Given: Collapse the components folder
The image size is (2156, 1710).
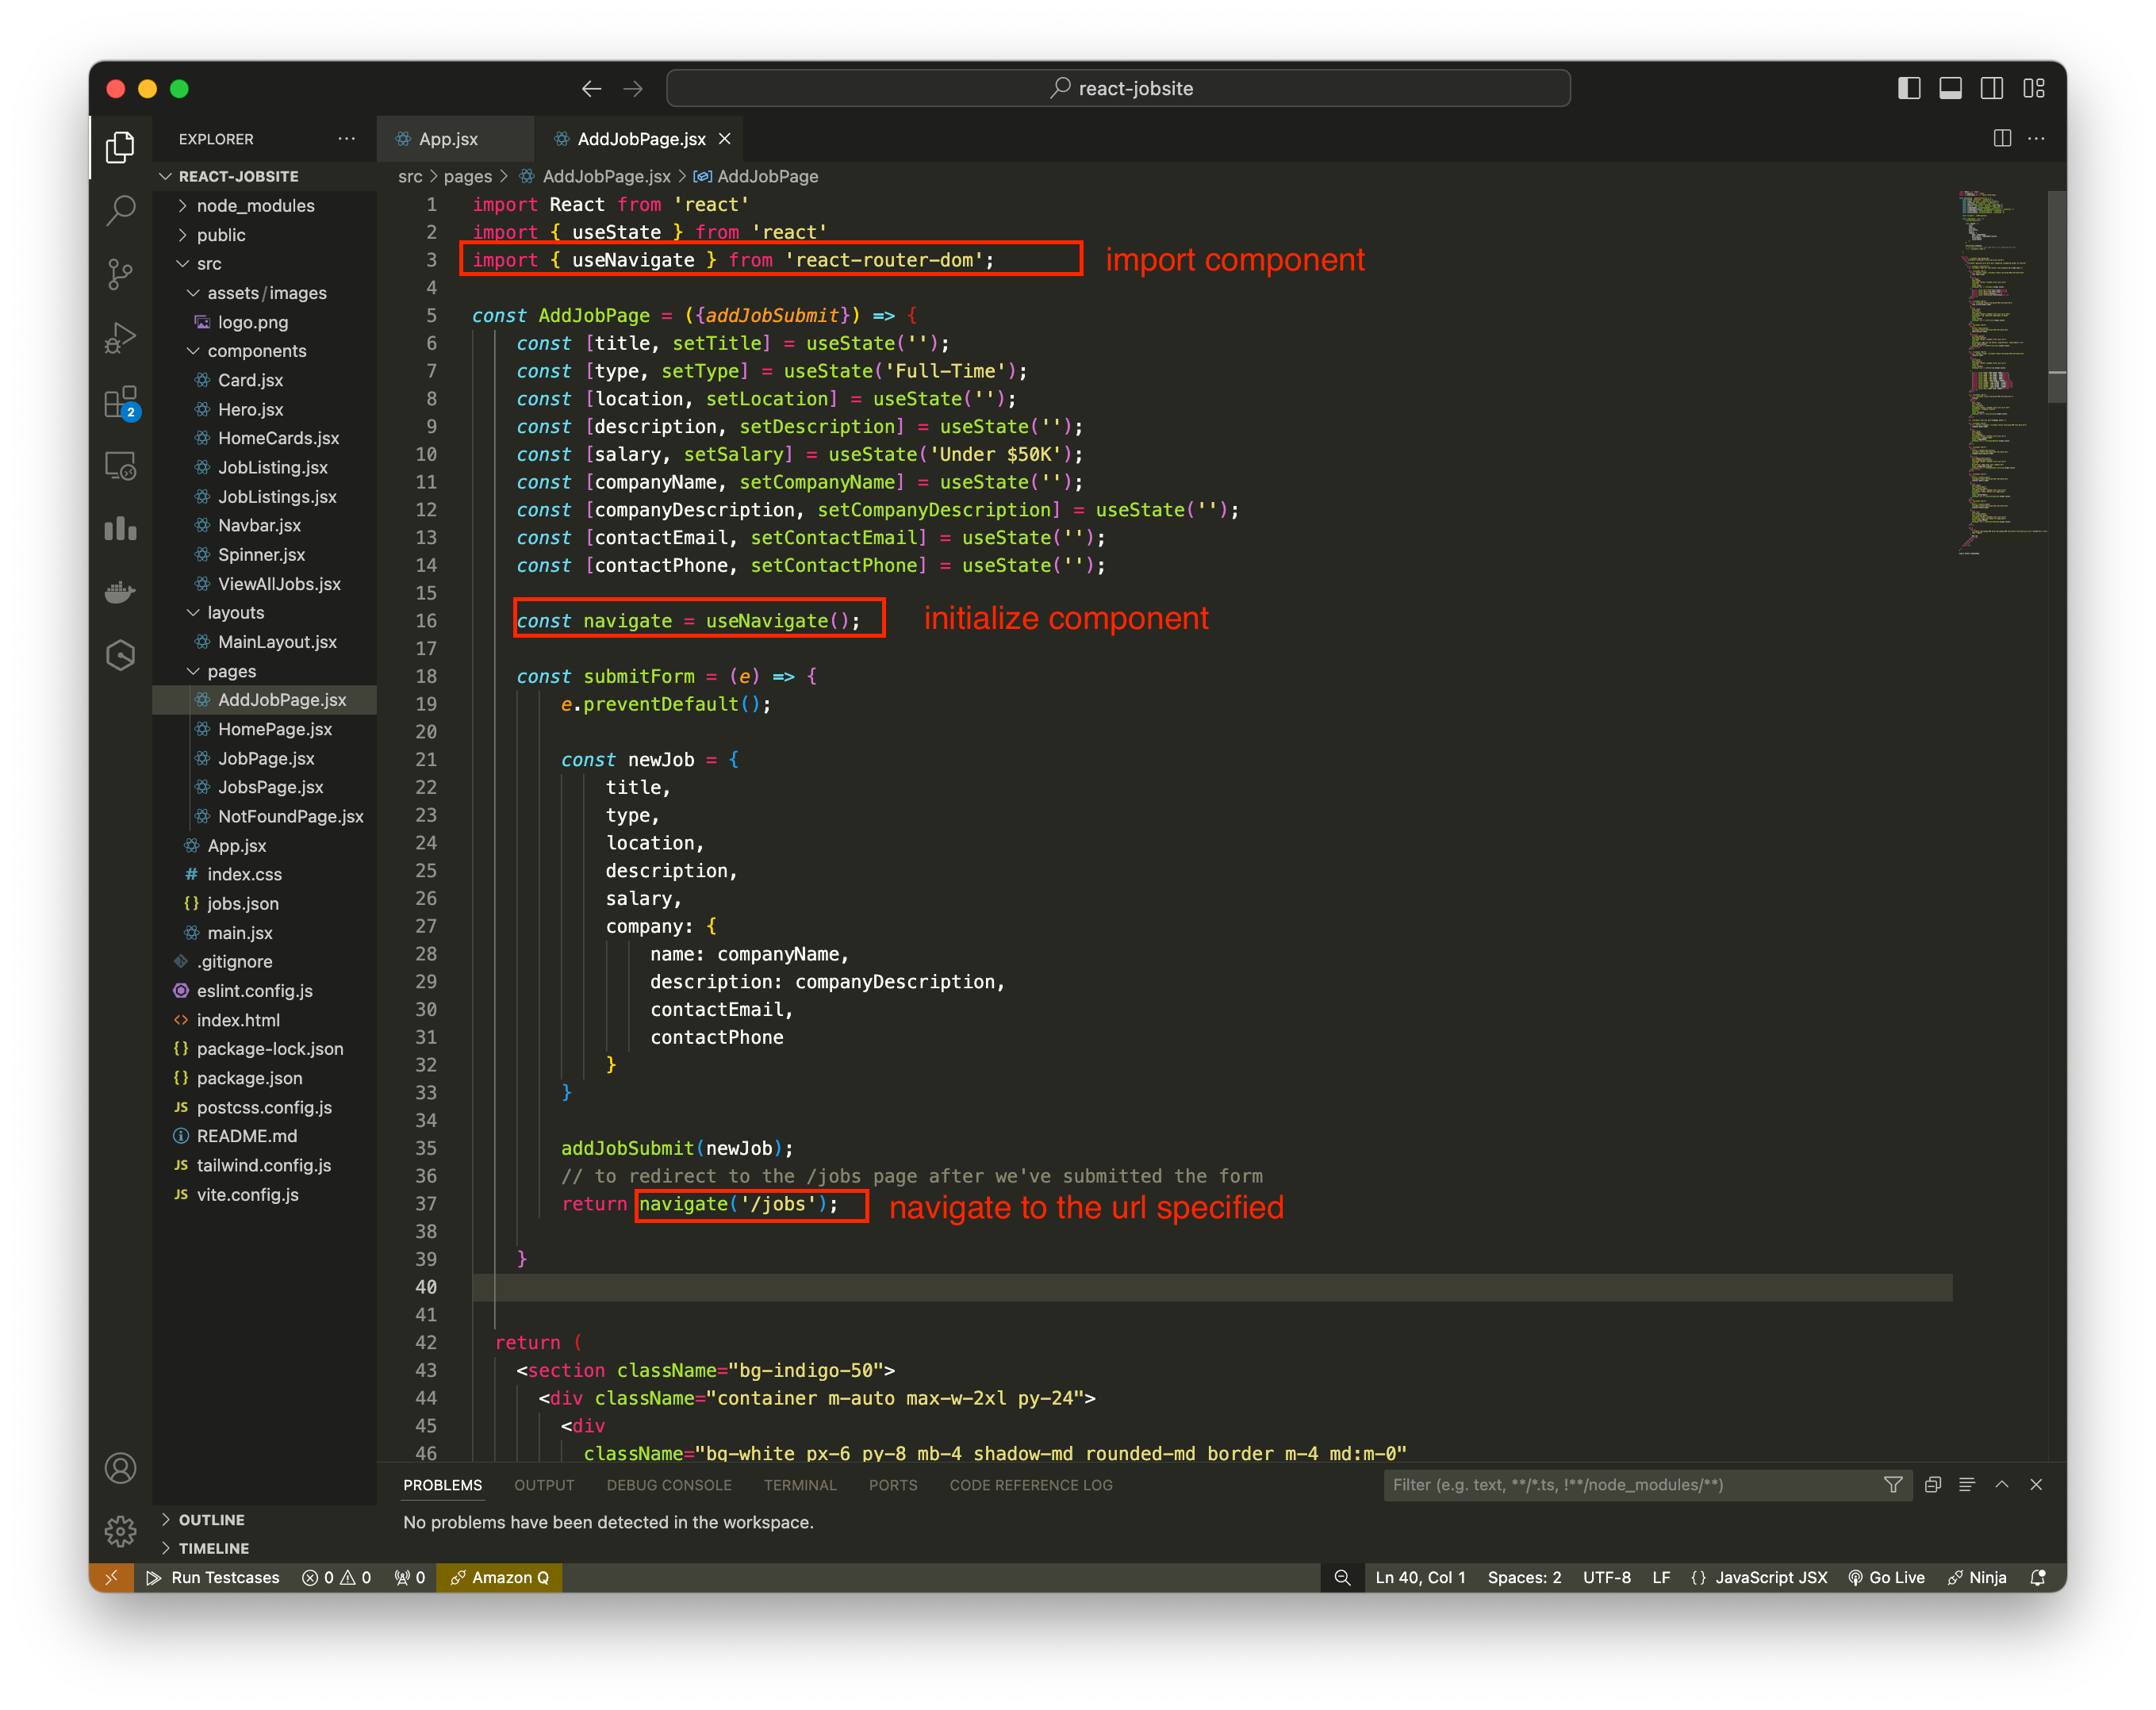Looking at the screenshot, I should (264, 351).
